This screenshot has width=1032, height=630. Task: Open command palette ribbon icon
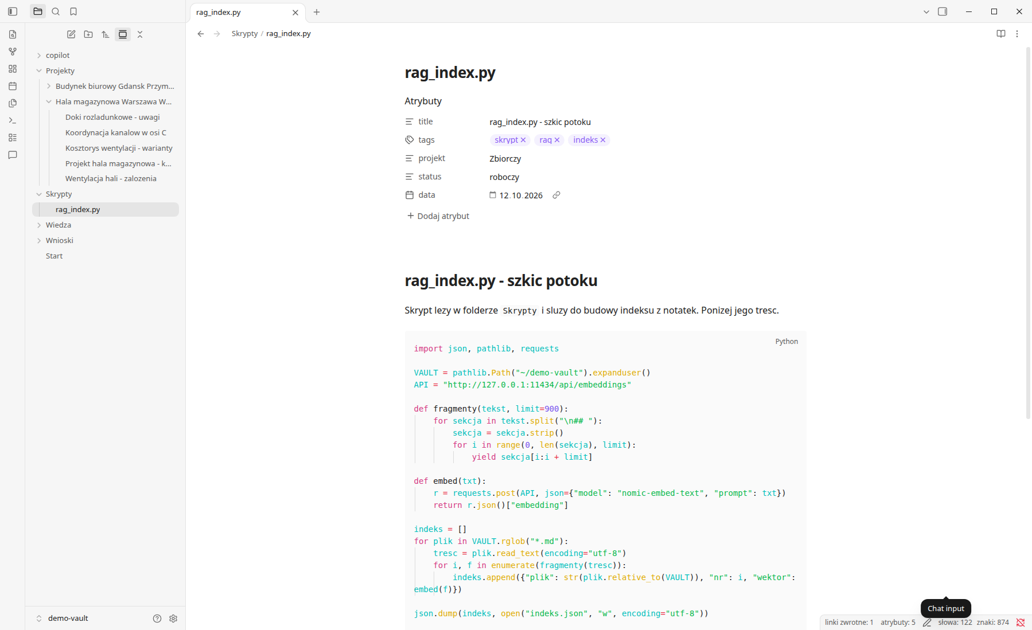[13, 120]
